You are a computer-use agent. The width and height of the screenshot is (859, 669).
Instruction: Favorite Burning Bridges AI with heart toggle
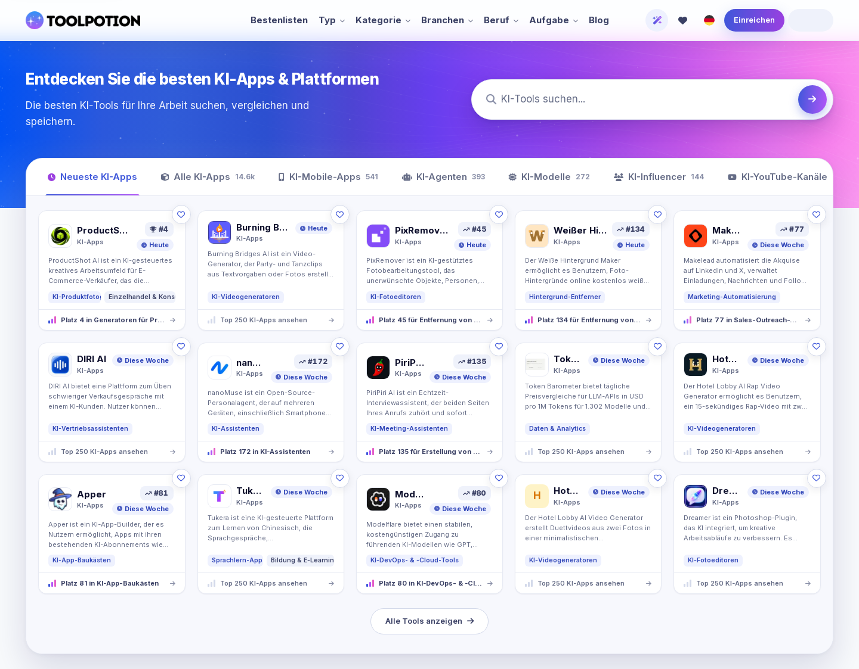[x=339, y=214]
